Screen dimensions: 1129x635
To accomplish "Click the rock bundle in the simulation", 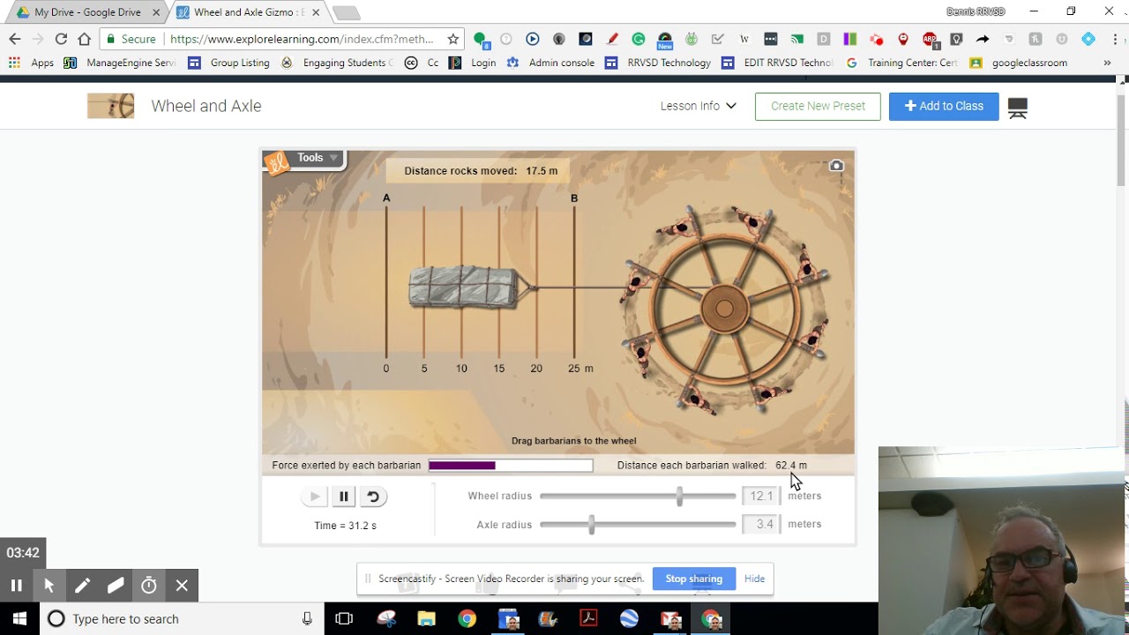I will (x=465, y=287).
